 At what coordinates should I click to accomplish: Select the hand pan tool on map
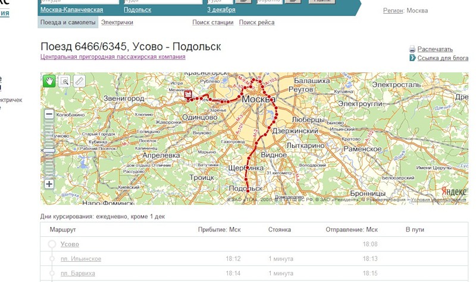point(49,81)
